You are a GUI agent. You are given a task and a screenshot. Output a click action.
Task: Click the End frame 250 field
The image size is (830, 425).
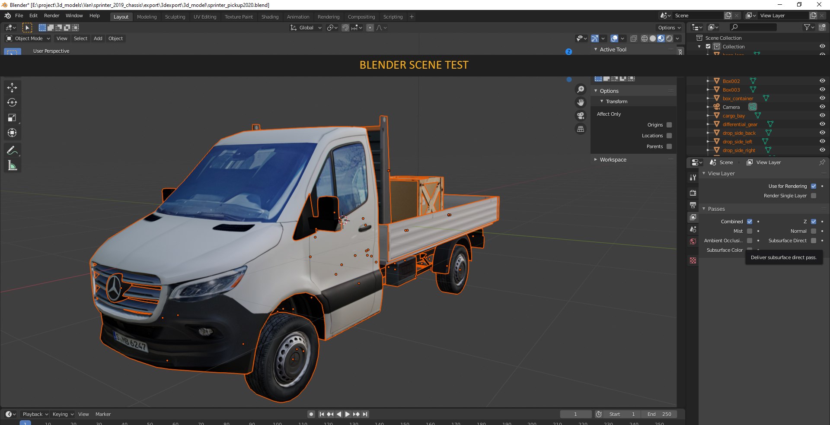pyautogui.click(x=659, y=414)
